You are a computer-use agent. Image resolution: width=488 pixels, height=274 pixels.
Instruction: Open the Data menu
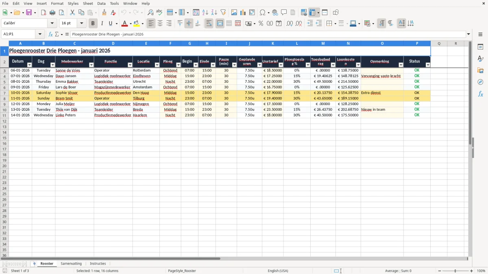pyautogui.click(x=101, y=3)
